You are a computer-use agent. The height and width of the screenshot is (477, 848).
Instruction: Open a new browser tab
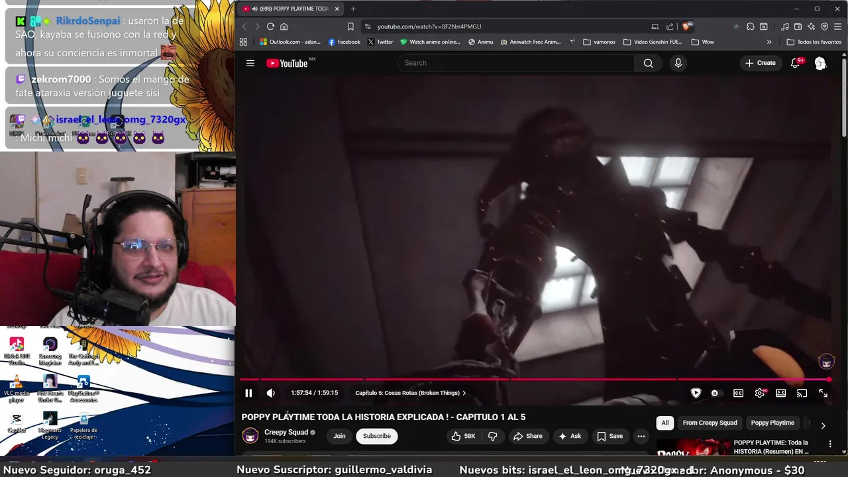[x=353, y=9]
